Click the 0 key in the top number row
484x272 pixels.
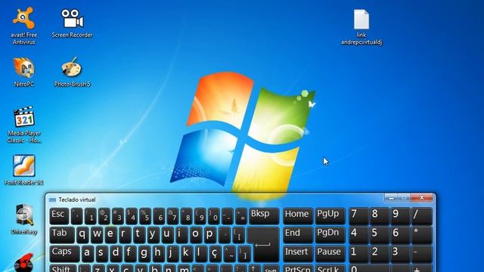click(x=214, y=215)
